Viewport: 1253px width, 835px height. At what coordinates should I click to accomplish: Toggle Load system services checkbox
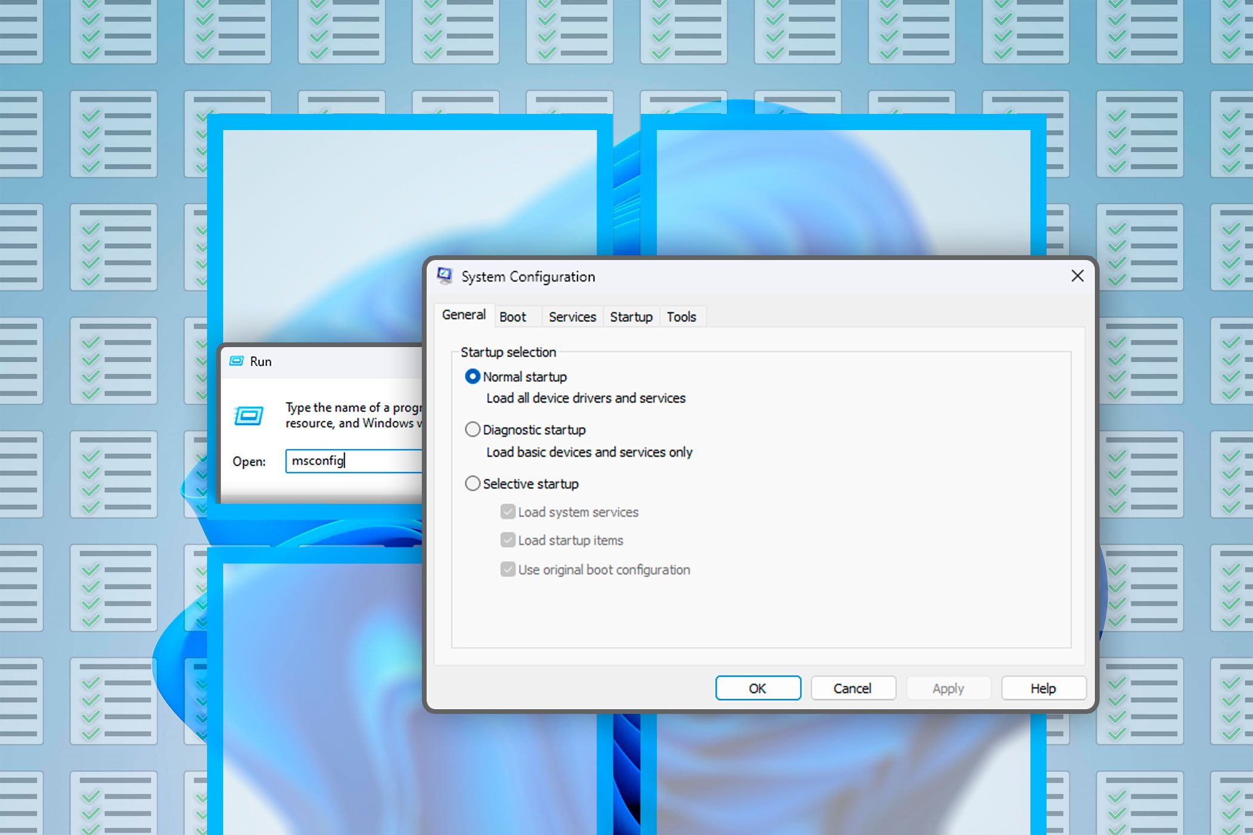pos(508,512)
